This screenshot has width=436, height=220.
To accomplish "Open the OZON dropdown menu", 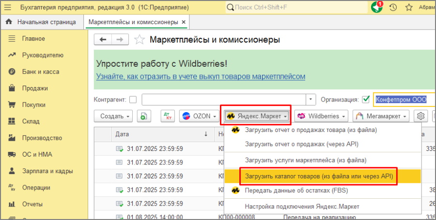I will 200,116.
